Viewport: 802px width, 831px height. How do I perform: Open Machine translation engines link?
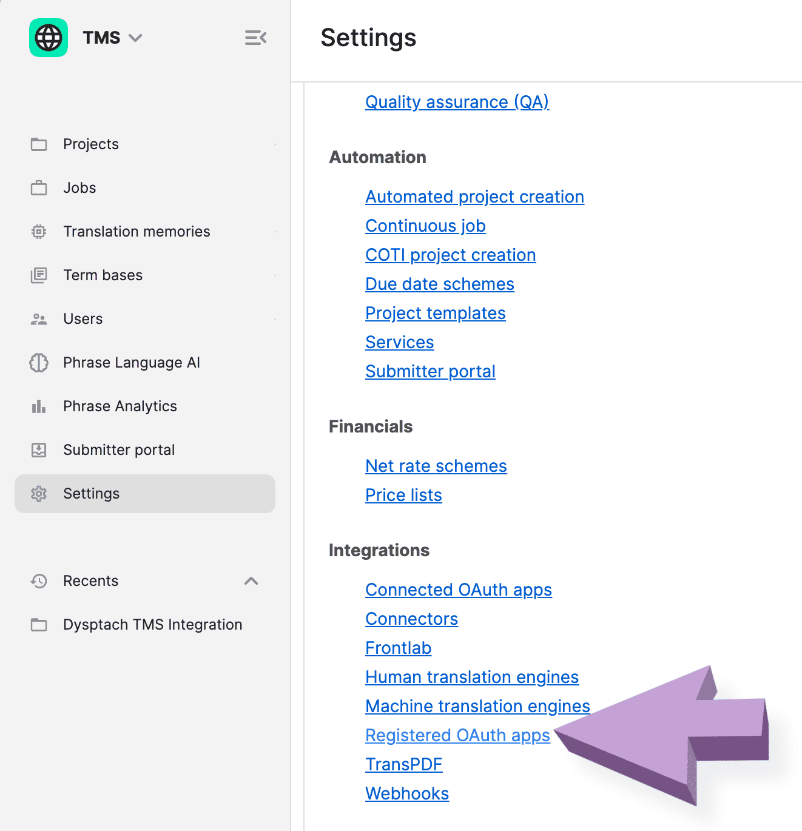point(477,706)
